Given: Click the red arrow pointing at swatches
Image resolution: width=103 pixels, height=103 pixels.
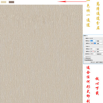Looking at the screenshot, I should click(x=72, y=1).
